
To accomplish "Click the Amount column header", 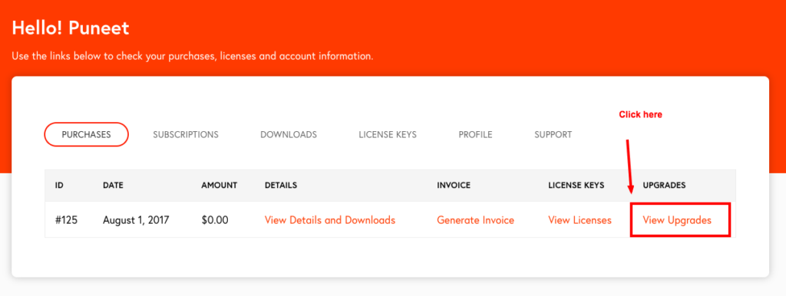I will [x=219, y=186].
